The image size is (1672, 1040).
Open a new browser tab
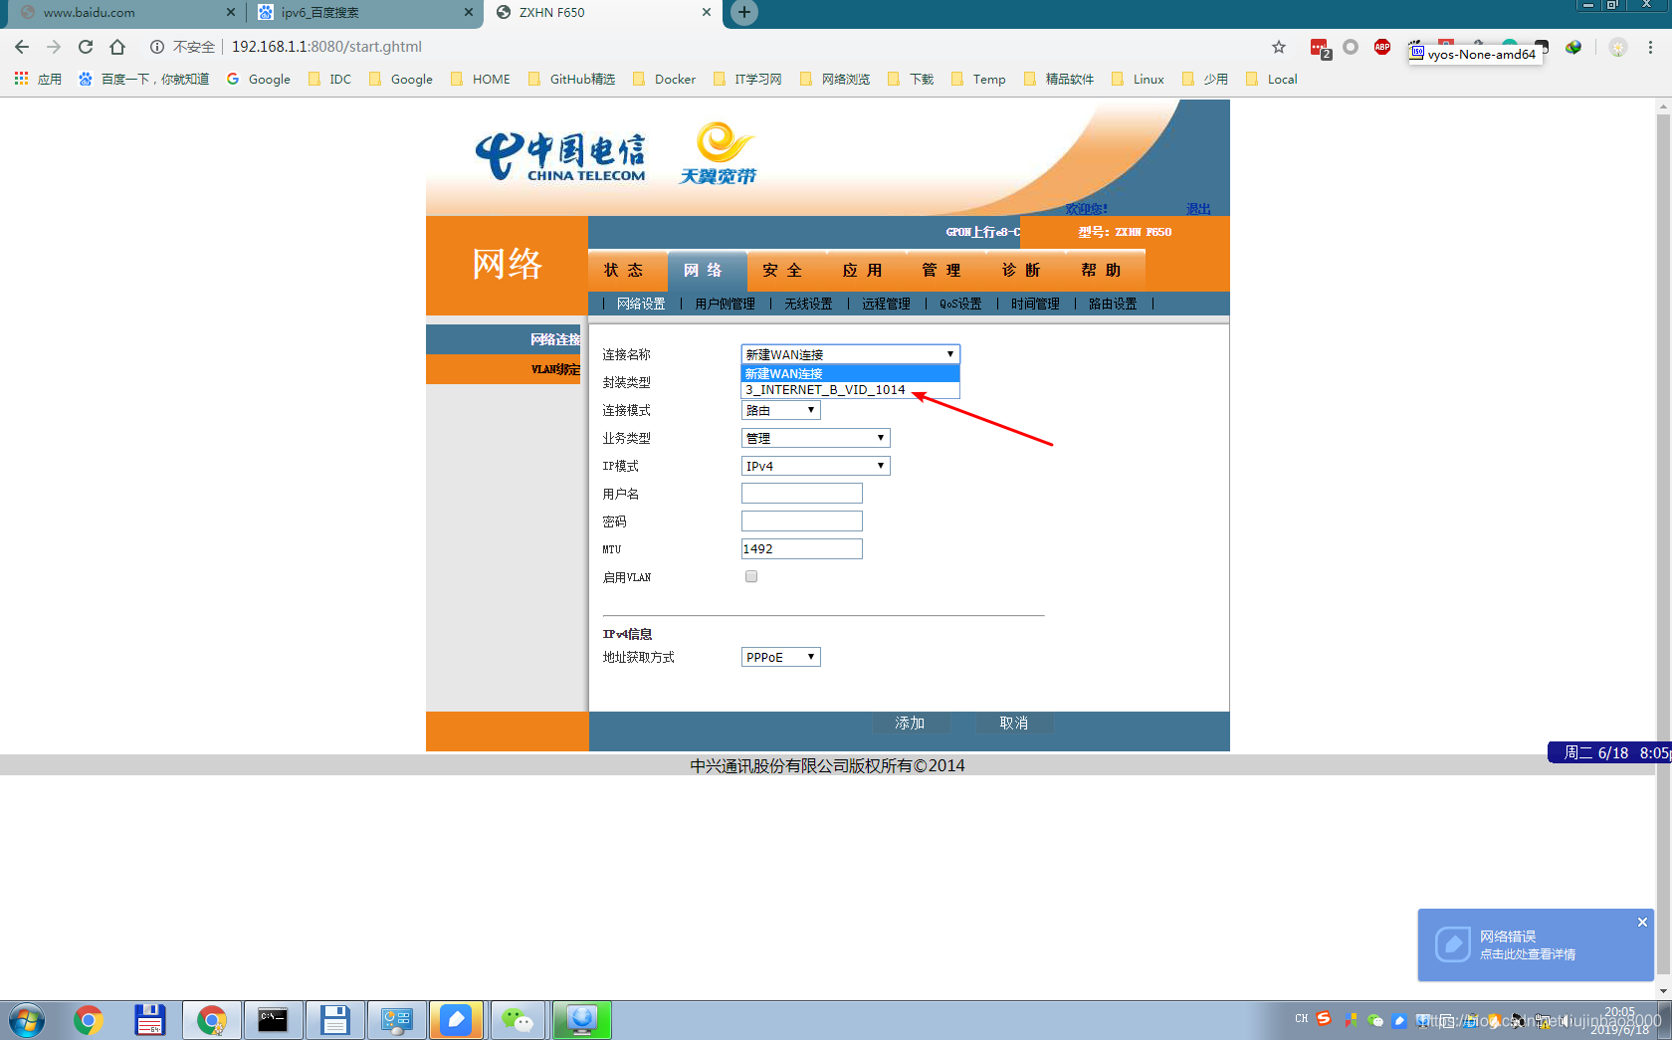coord(744,12)
